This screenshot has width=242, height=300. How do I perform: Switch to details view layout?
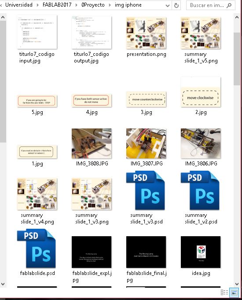224,292
